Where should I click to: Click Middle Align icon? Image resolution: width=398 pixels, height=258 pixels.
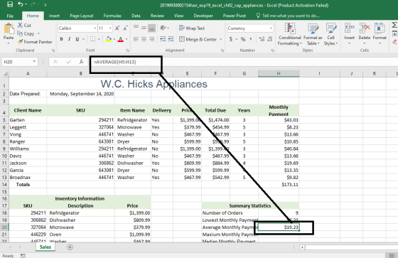click(144, 28)
